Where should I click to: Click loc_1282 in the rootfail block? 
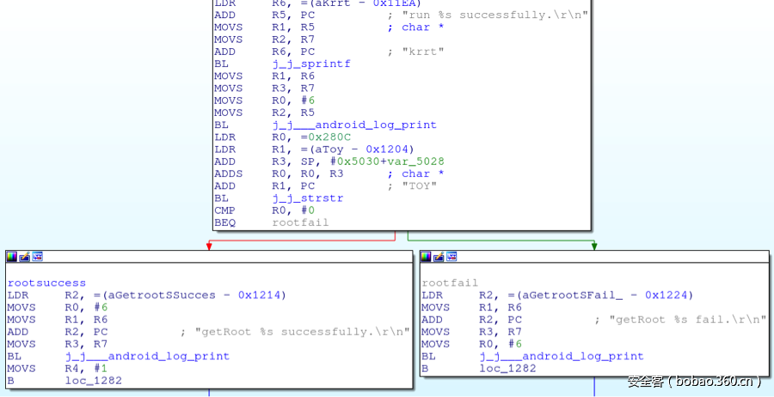click(507, 369)
